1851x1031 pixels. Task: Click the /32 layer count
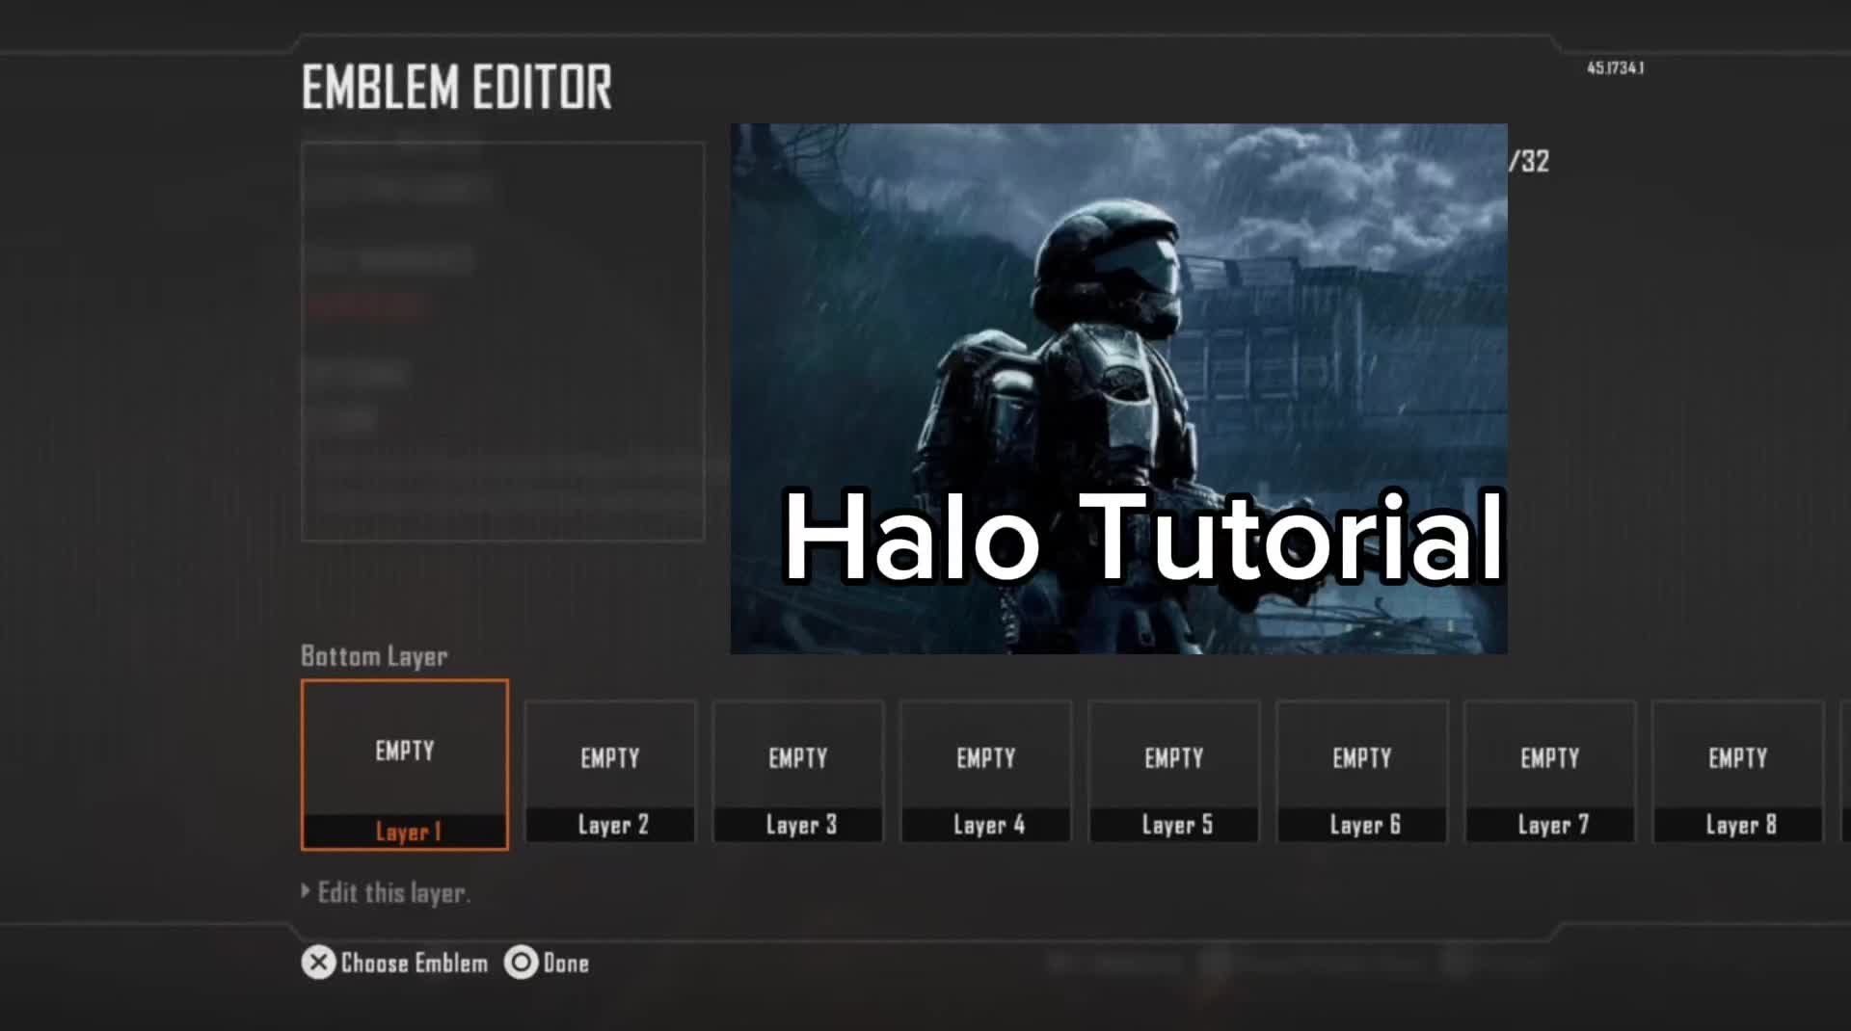click(1529, 161)
